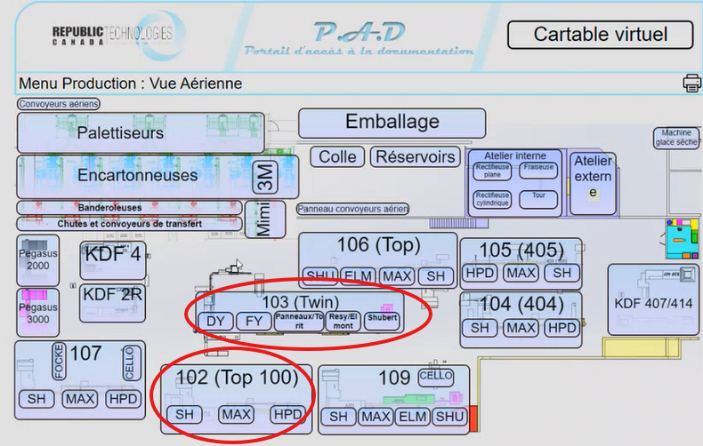Select the 3M machine block
Screen dimensions: 703x446
264,176
